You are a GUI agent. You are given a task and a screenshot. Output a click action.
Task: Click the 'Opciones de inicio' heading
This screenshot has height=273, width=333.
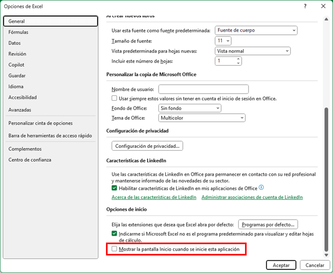pyautogui.click(x=127, y=209)
